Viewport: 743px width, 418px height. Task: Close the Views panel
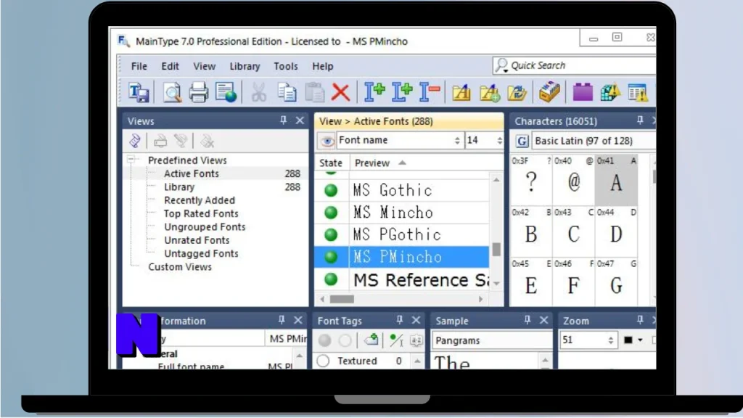(300, 120)
